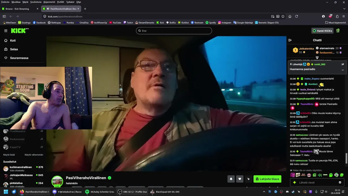Select the green turtle emote
This screenshot has width=348, height=196.
pyautogui.click(x=320, y=175)
